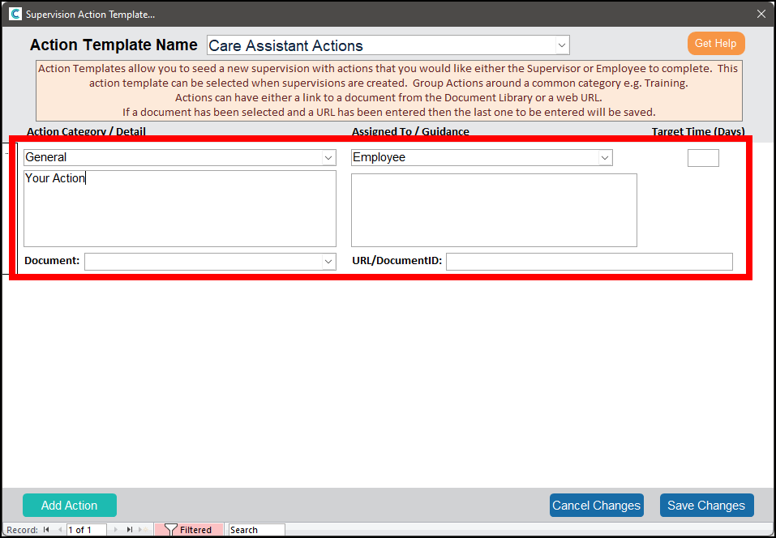Image resolution: width=776 pixels, height=538 pixels.
Task: Click new blank record navigation icon
Action: [144, 530]
